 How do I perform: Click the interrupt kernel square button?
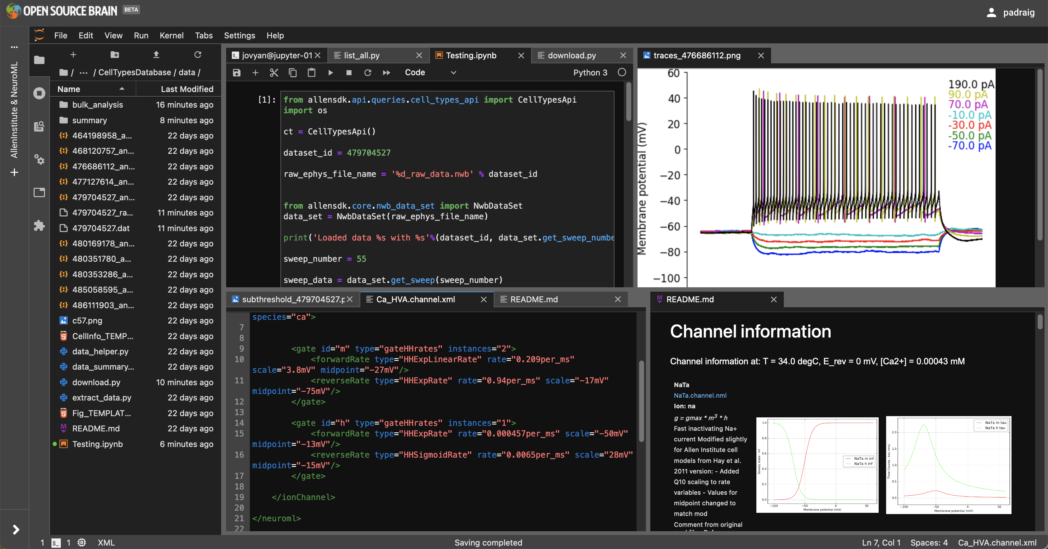(349, 72)
